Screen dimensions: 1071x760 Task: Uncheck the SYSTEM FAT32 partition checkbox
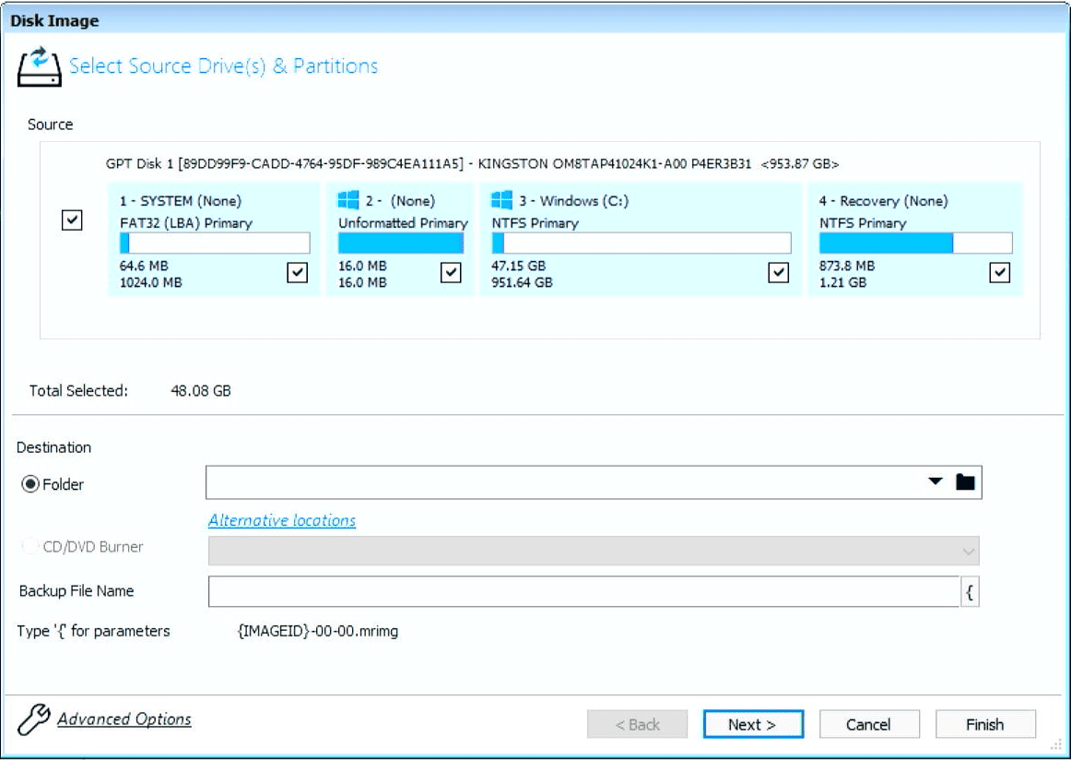pyautogui.click(x=297, y=273)
